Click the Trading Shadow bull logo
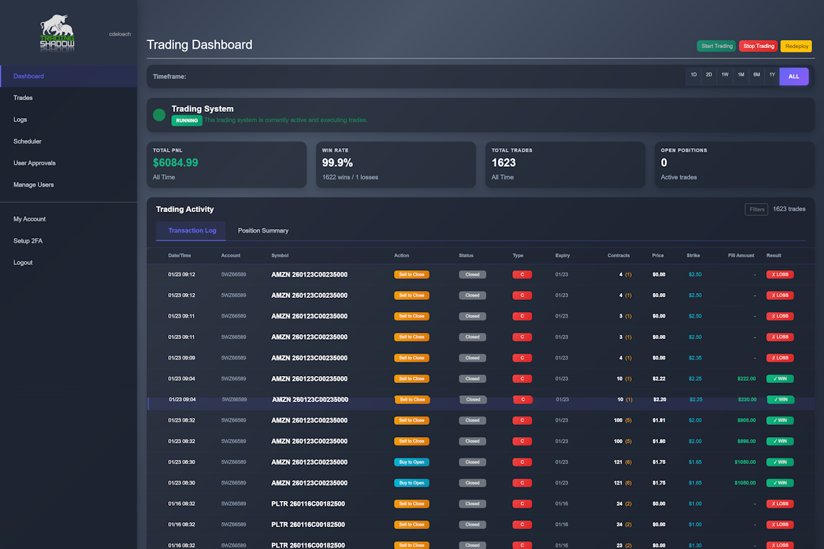This screenshot has height=549, width=824. 57,34
